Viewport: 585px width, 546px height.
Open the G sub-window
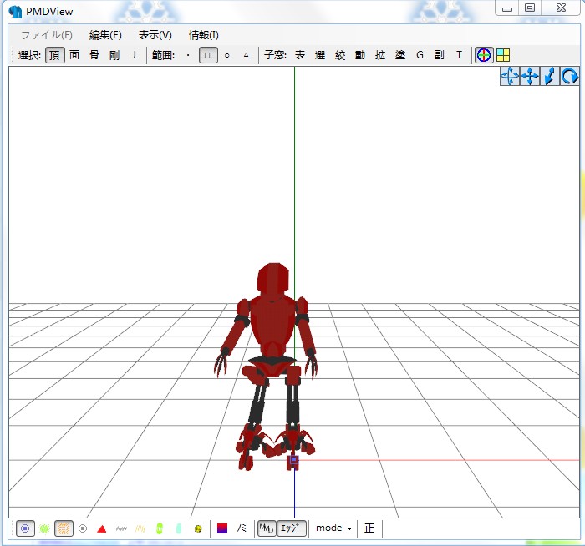(420, 55)
